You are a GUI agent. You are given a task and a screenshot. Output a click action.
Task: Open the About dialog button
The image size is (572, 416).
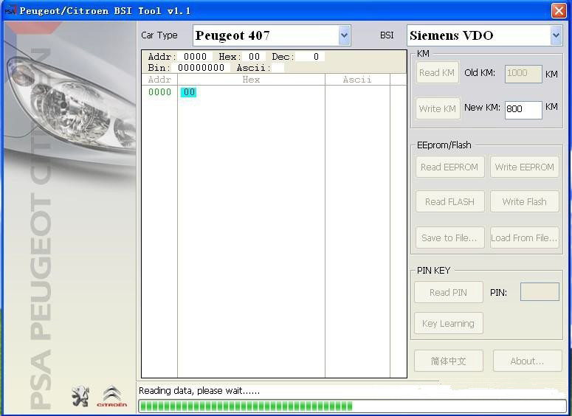(527, 361)
